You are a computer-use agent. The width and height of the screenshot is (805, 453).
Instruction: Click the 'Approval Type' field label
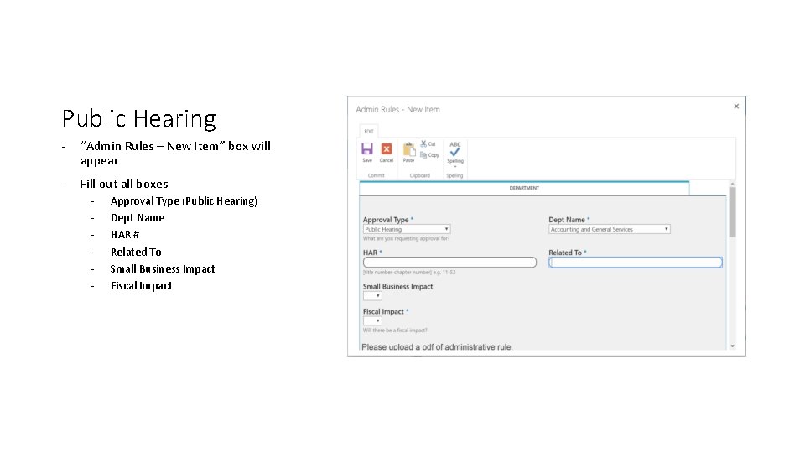pos(386,220)
